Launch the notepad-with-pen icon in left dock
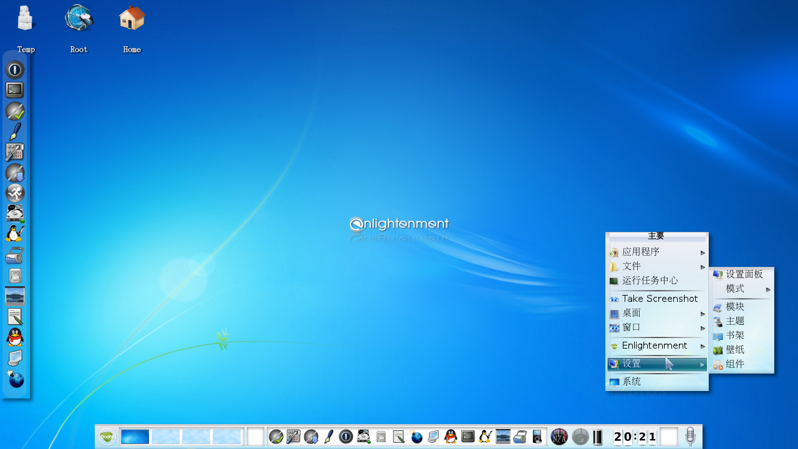Image resolution: width=798 pixels, height=449 pixels. click(15, 317)
